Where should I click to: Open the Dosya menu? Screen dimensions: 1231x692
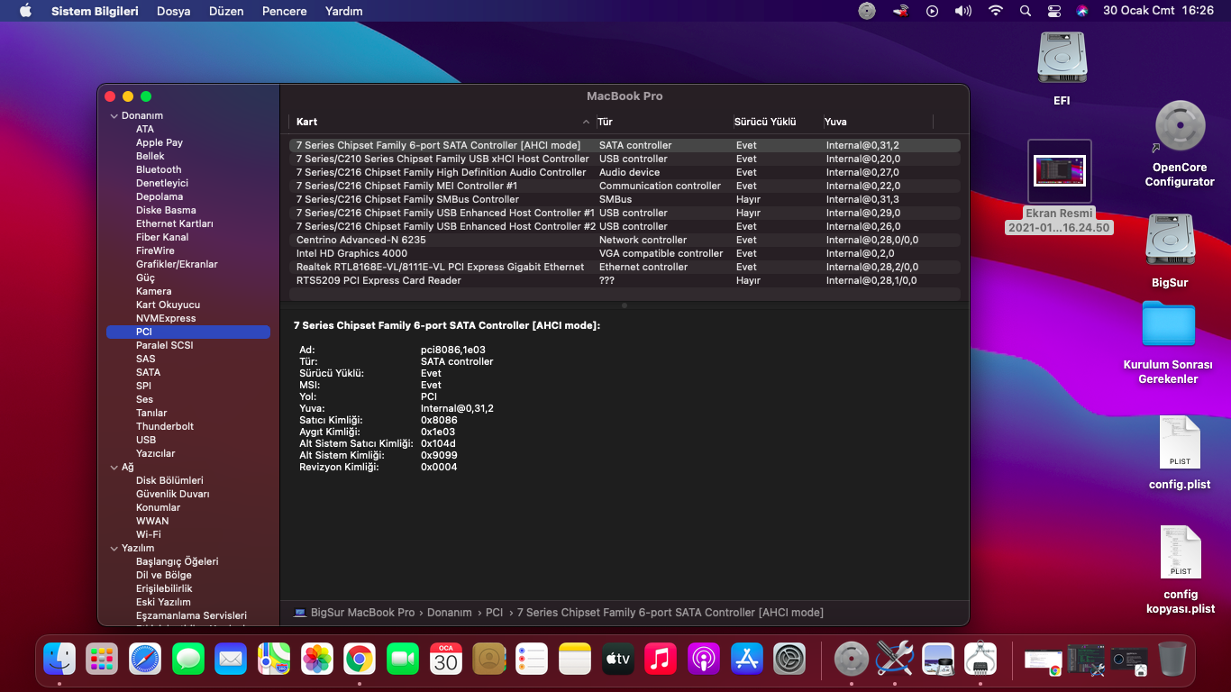pyautogui.click(x=173, y=11)
